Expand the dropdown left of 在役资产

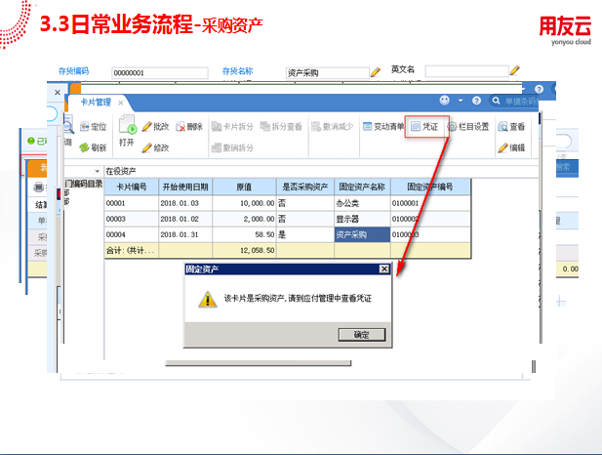[x=98, y=171]
